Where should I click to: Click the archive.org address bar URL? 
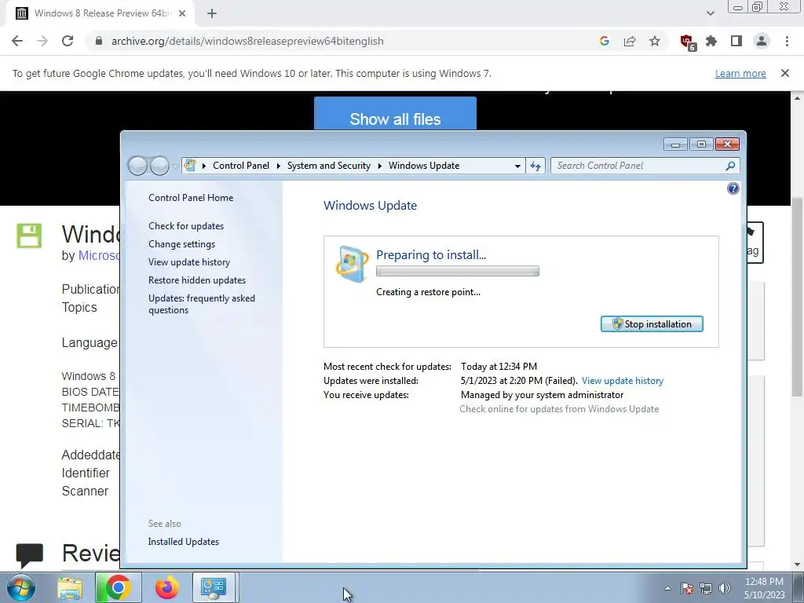[247, 41]
